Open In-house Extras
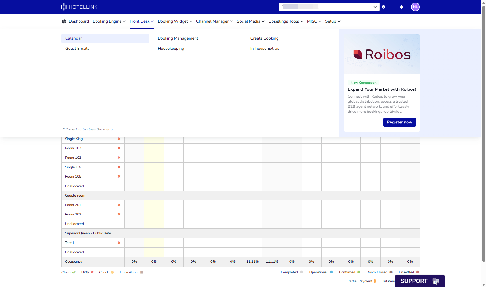 coord(265,49)
